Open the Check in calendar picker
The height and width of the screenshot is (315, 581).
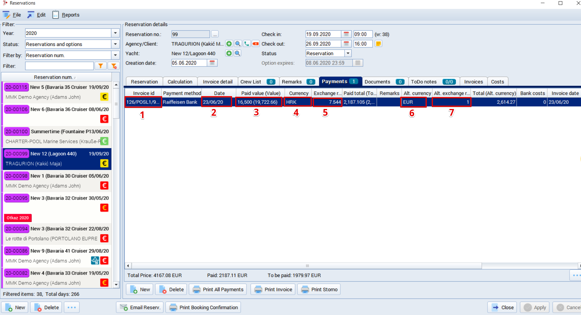point(346,34)
